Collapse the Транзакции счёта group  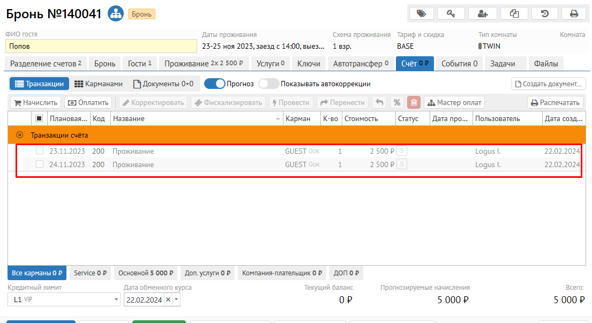click(x=20, y=135)
